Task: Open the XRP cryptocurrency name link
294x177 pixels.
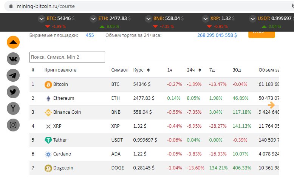Action: pos(57,126)
